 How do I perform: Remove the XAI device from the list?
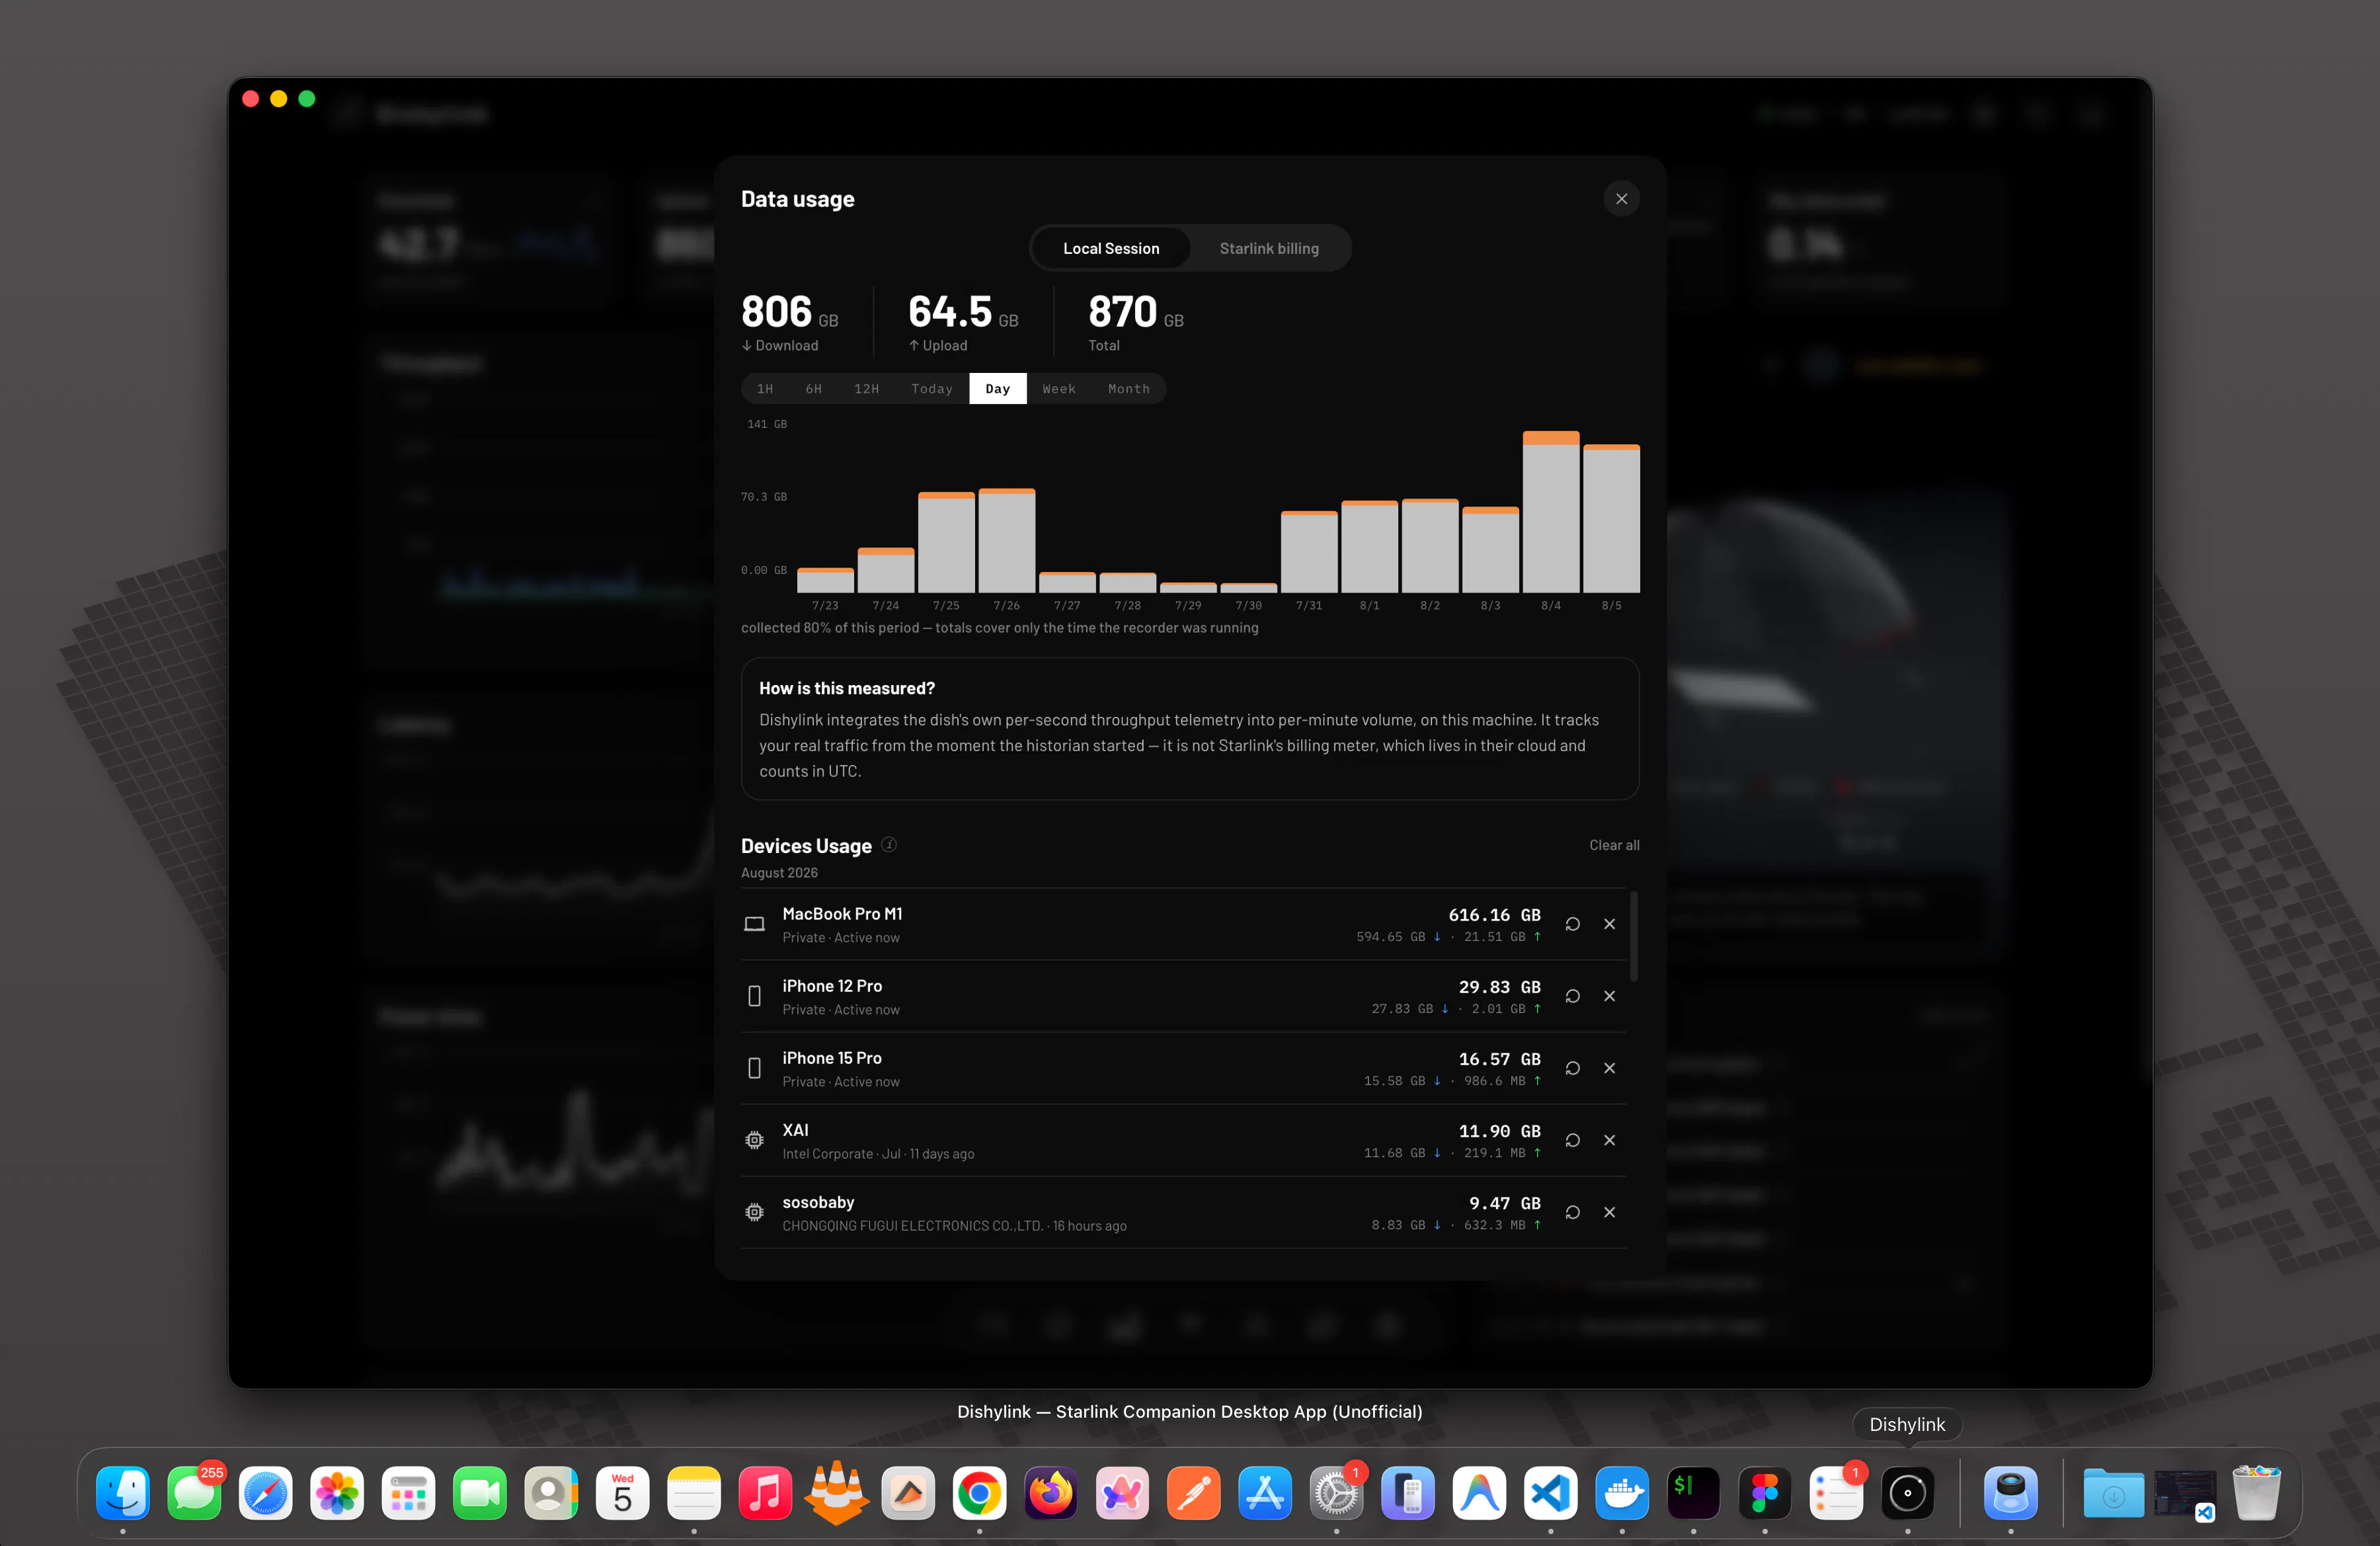1609,1140
